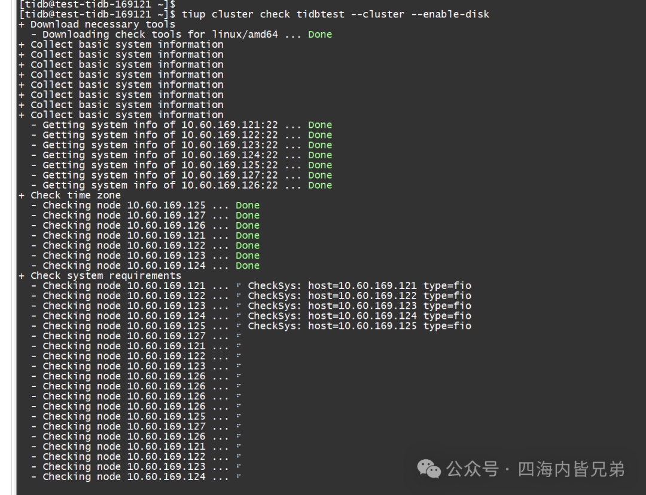
Task: Click the '+ Check time zone' heading
Action: (69, 195)
